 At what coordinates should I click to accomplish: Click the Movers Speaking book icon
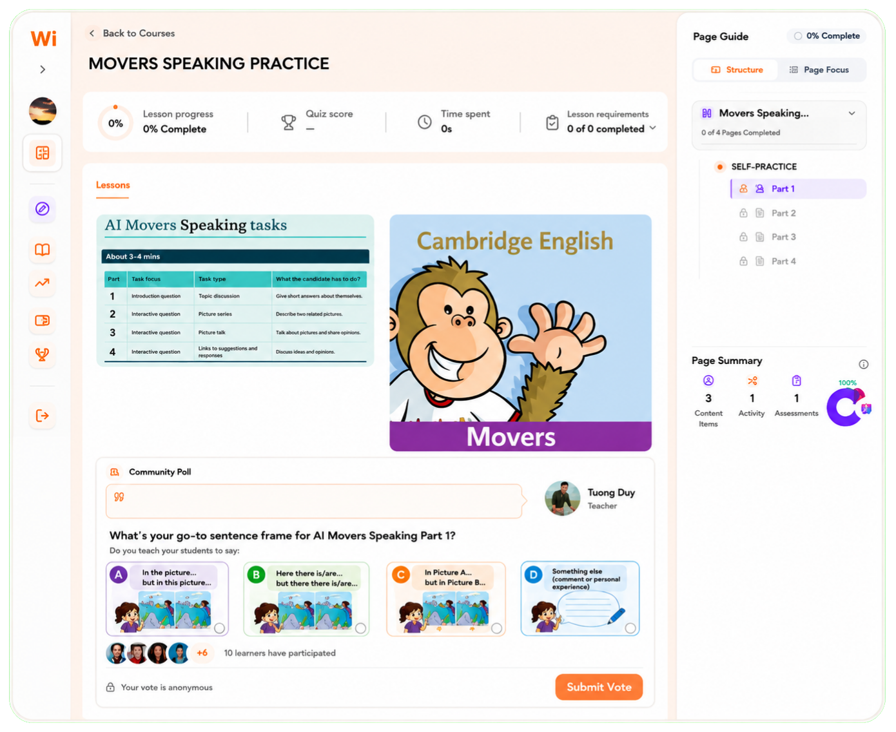pos(707,113)
